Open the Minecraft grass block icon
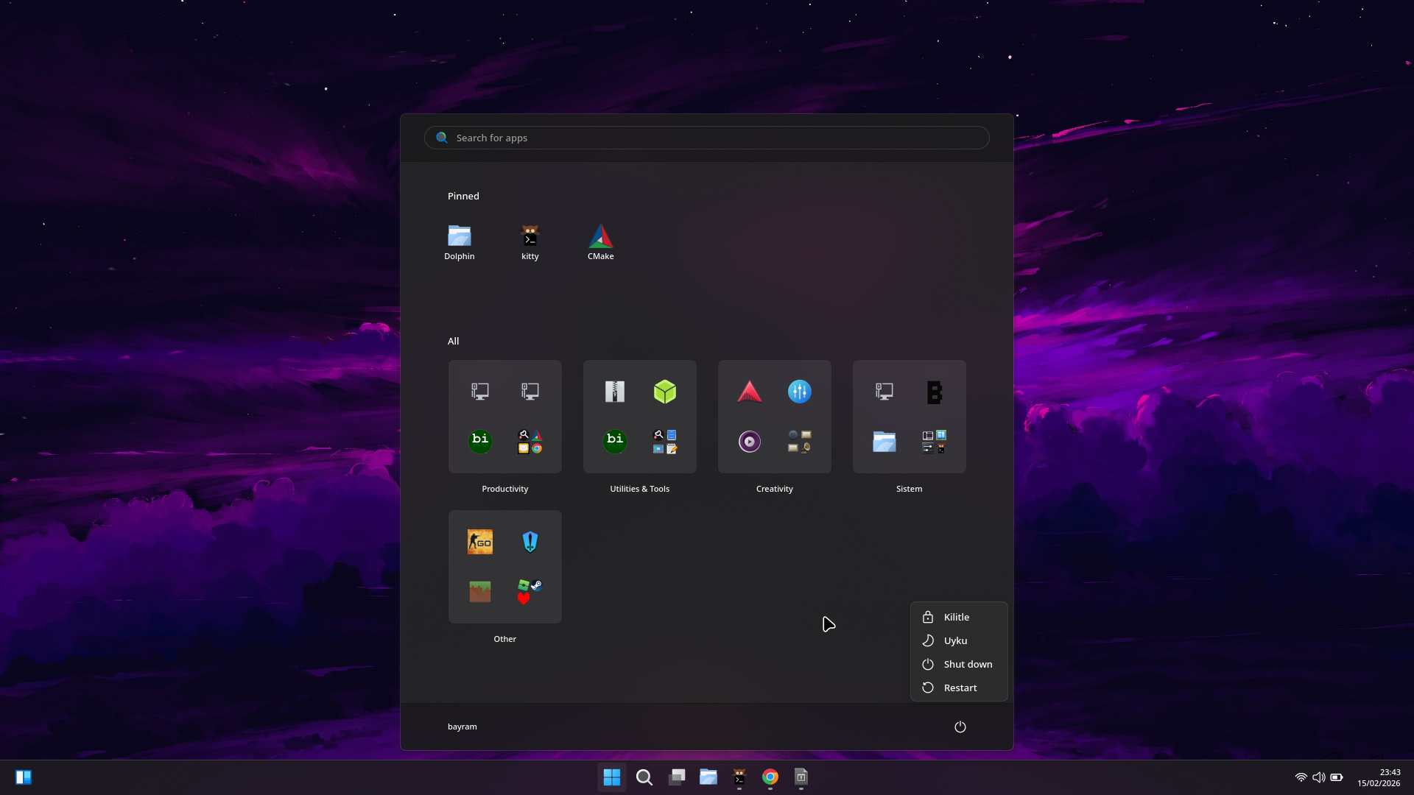 click(x=479, y=591)
